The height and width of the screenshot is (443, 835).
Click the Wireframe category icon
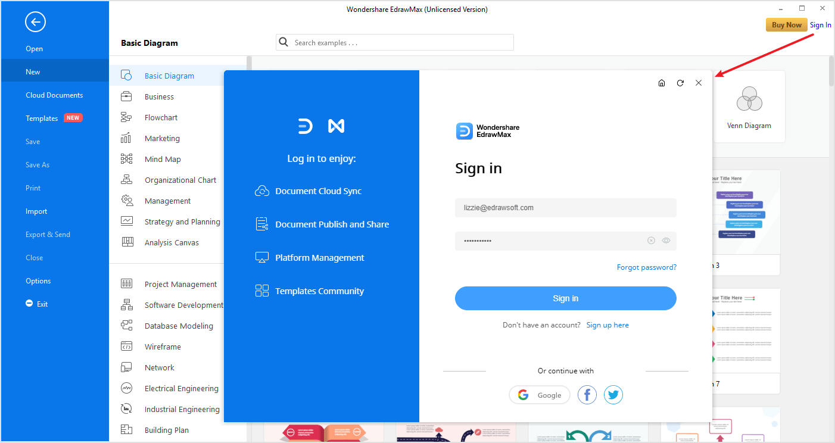coord(126,347)
